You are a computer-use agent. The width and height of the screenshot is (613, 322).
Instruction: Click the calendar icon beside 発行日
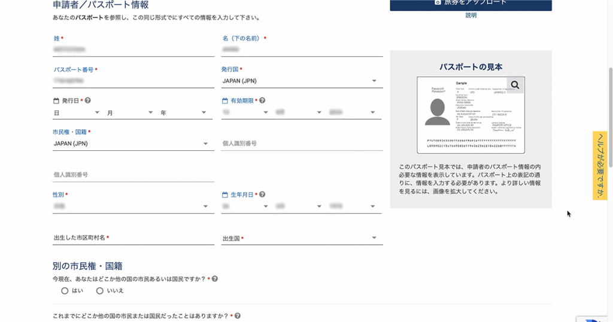(56, 101)
